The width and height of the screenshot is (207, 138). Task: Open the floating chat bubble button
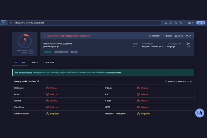pos(199,113)
